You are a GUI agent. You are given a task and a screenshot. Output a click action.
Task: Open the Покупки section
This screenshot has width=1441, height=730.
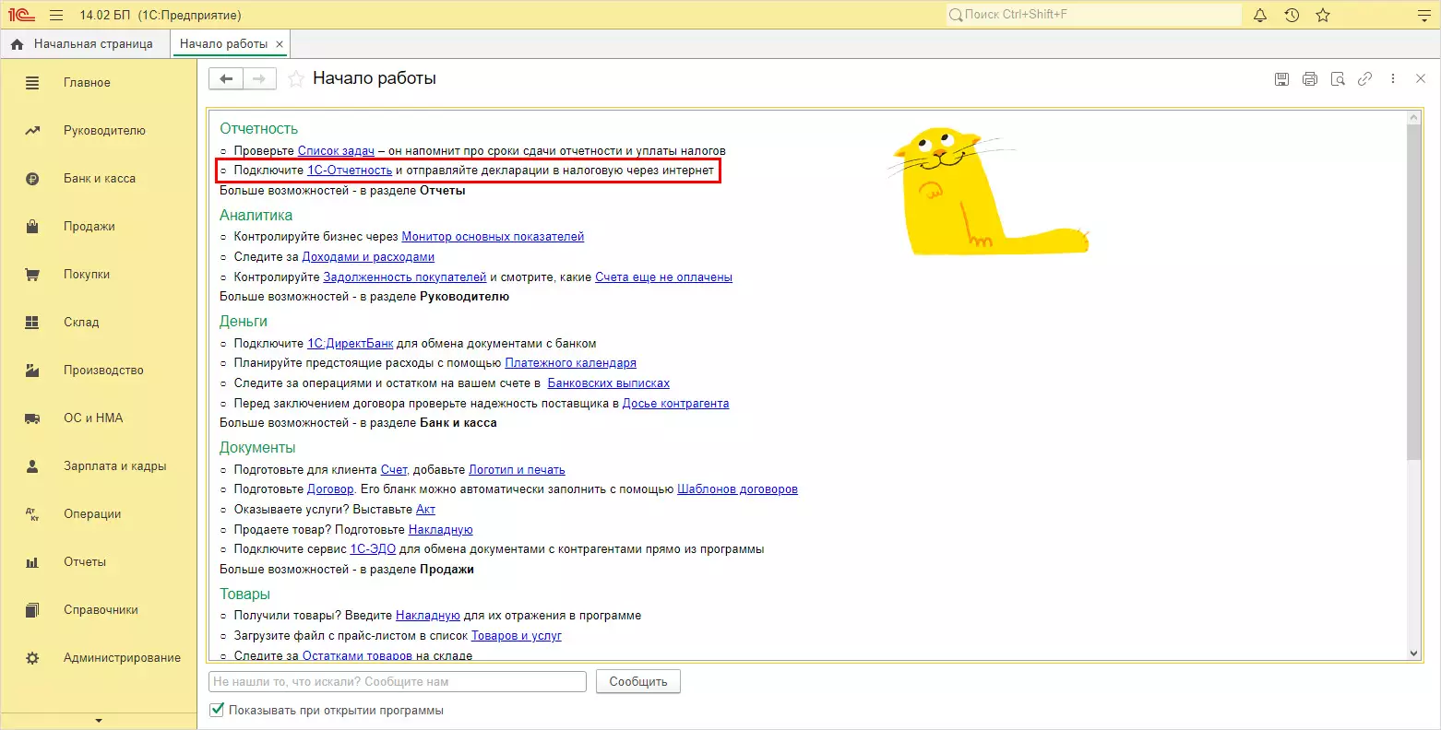[87, 275]
